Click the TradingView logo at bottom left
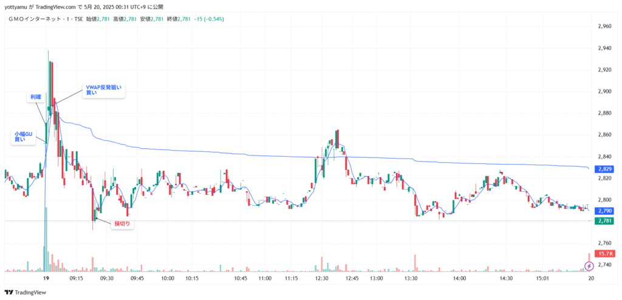Screen dimensions: 622x300 [x=26, y=293]
